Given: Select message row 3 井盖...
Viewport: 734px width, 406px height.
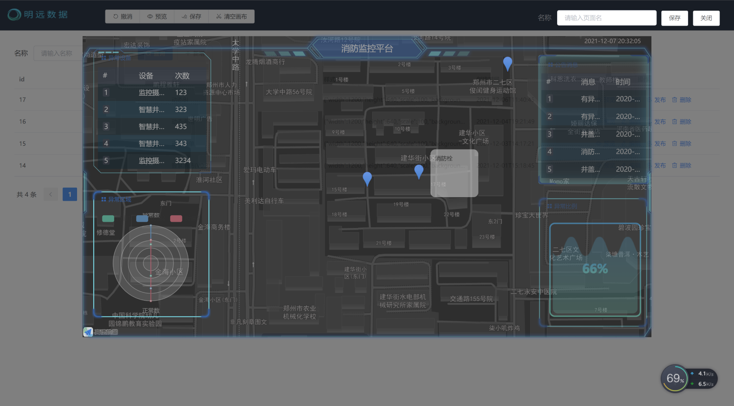Looking at the screenshot, I should pos(593,134).
